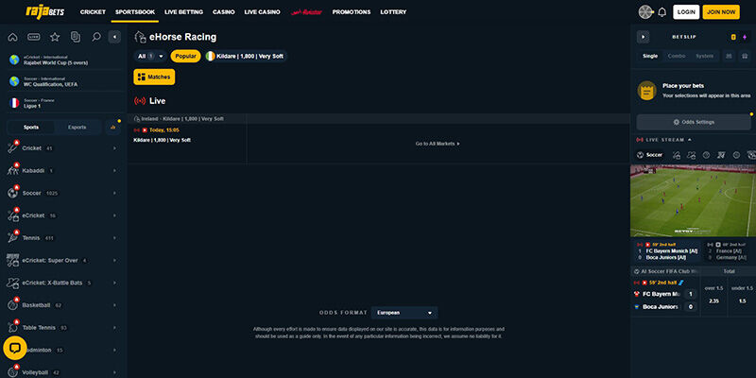The width and height of the screenshot is (756, 378).
Task: Open the Aviator top menu item
Action: (x=306, y=12)
